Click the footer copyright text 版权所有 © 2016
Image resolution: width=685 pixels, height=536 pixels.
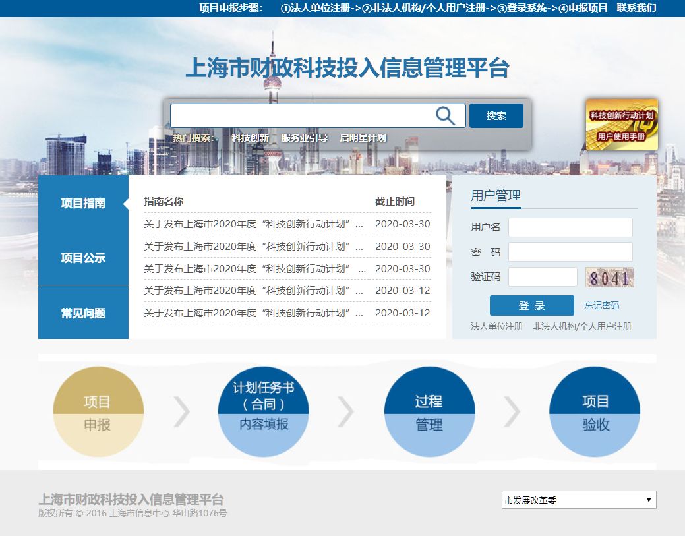click(x=72, y=513)
